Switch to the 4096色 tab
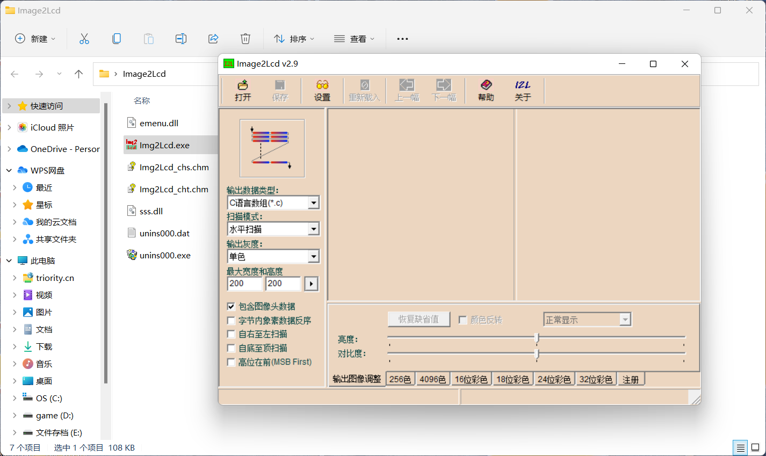The width and height of the screenshot is (766, 456). [433, 379]
